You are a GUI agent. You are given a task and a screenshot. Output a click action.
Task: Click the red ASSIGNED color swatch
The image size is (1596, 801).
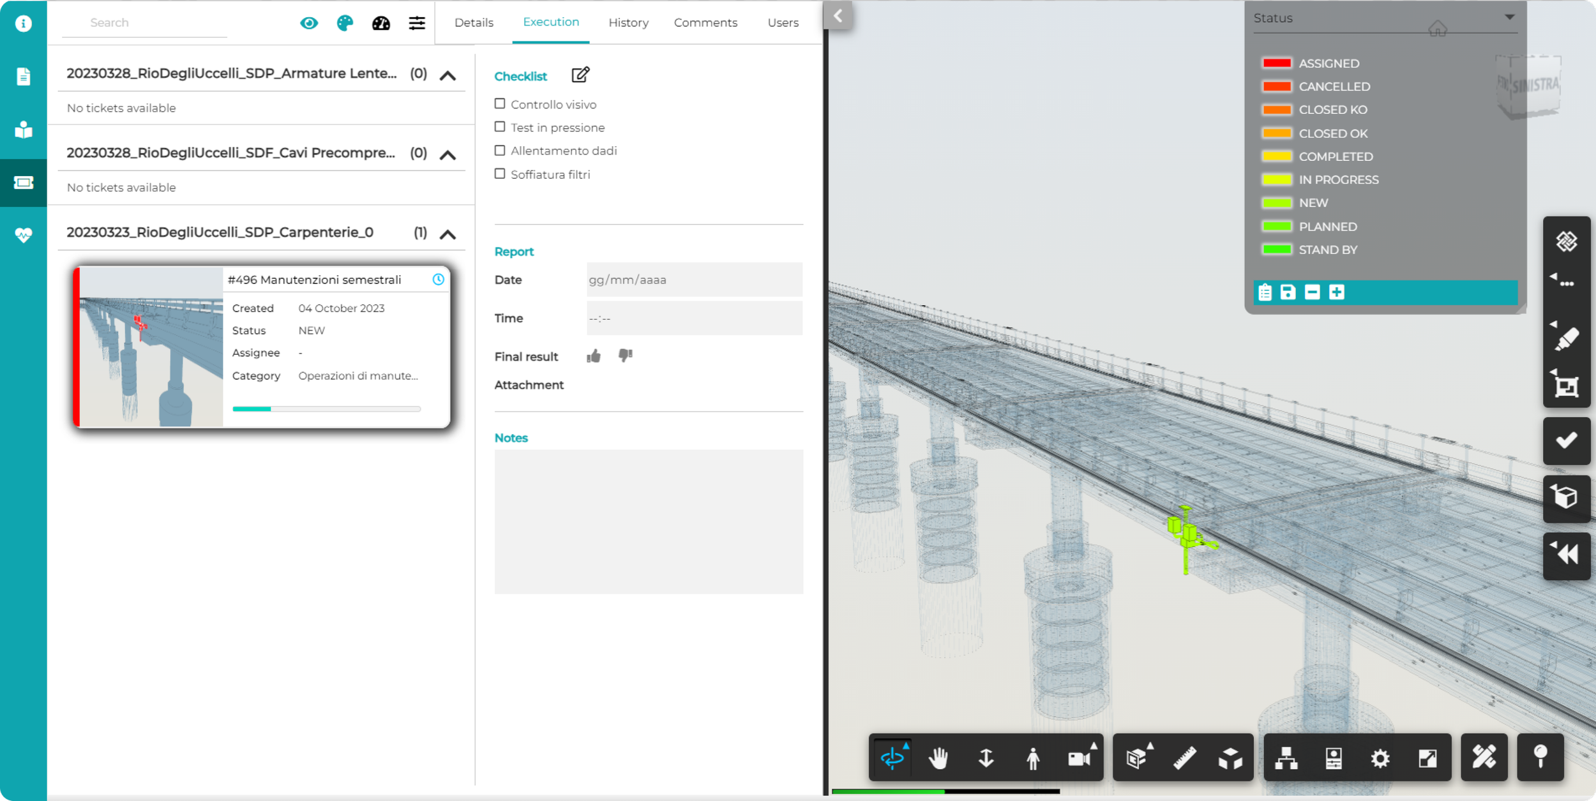click(x=1277, y=63)
